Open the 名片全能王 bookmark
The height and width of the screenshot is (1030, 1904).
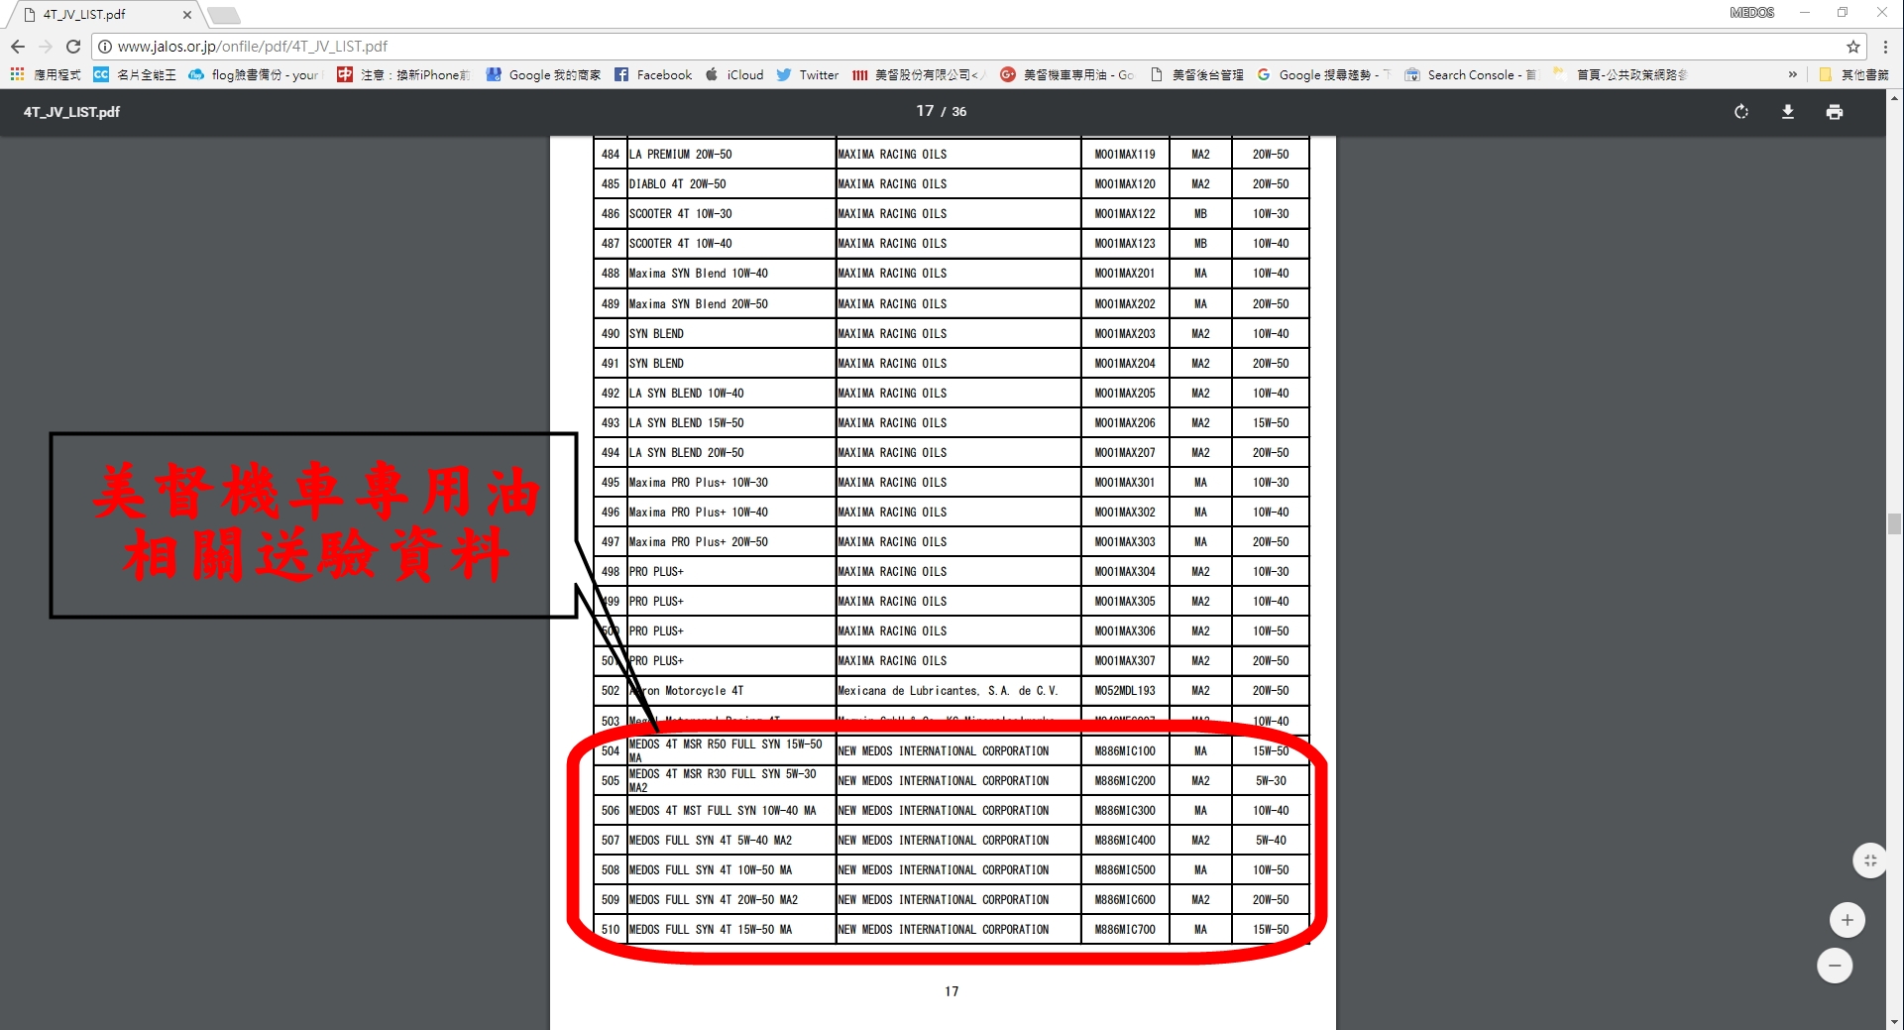135,74
